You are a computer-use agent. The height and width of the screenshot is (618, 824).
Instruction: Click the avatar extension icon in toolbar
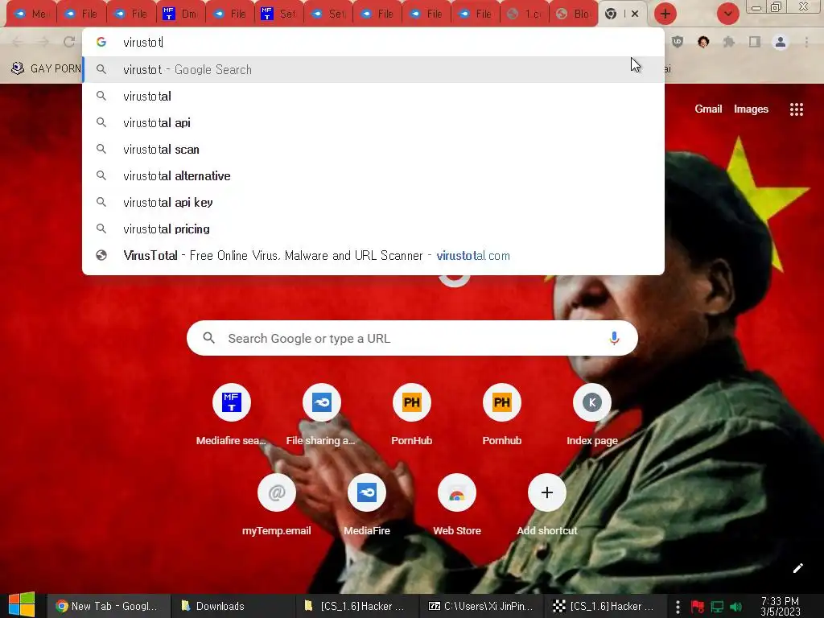(x=703, y=42)
